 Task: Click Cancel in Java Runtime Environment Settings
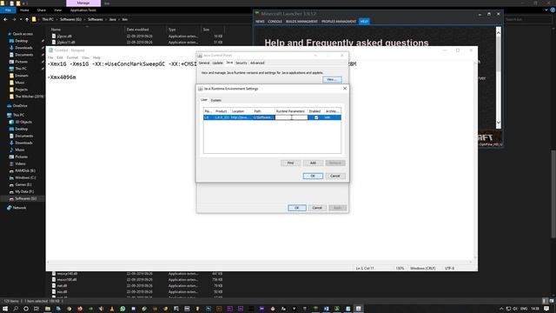[335, 176]
